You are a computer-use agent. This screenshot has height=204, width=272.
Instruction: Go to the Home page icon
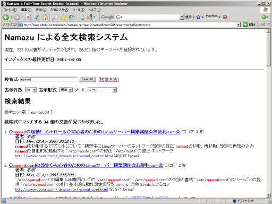(x=45, y=17)
